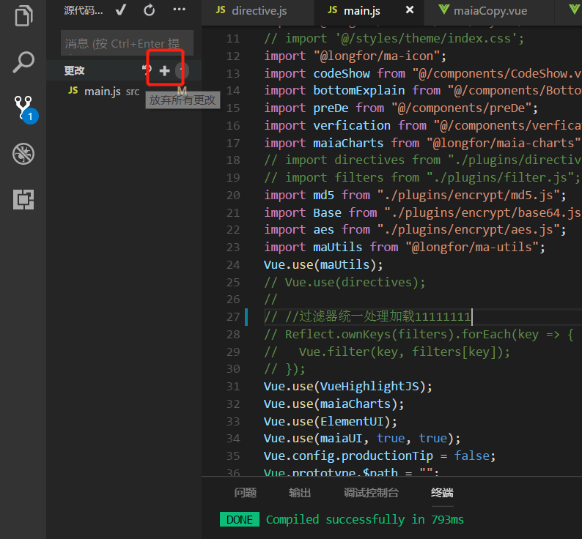Click the '// Vue.use(directives);' comment line
The width and height of the screenshot is (582, 539).
click(345, 282)
